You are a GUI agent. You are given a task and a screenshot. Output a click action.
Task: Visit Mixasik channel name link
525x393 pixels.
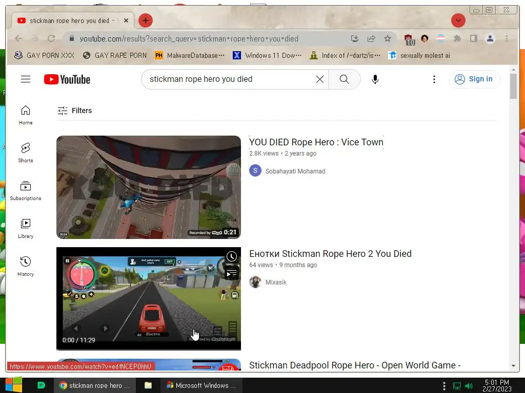(276, 282)
